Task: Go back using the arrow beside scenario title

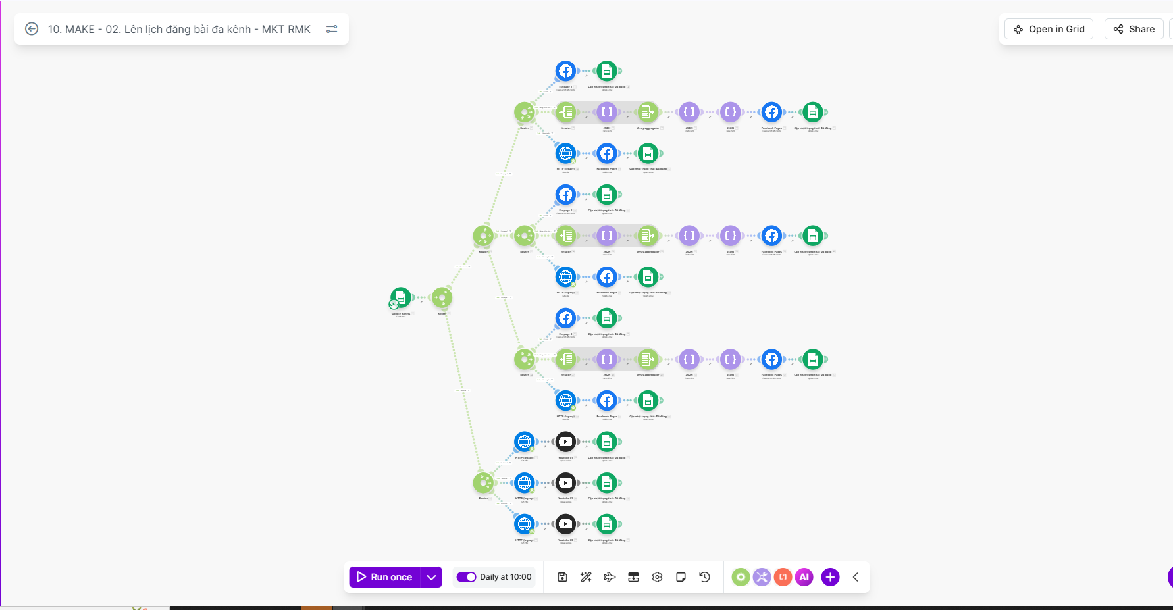Action: point(32,29)
